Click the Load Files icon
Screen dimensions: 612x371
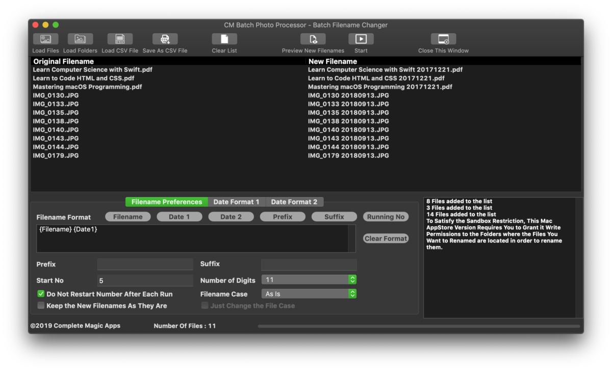pos(45,39)
